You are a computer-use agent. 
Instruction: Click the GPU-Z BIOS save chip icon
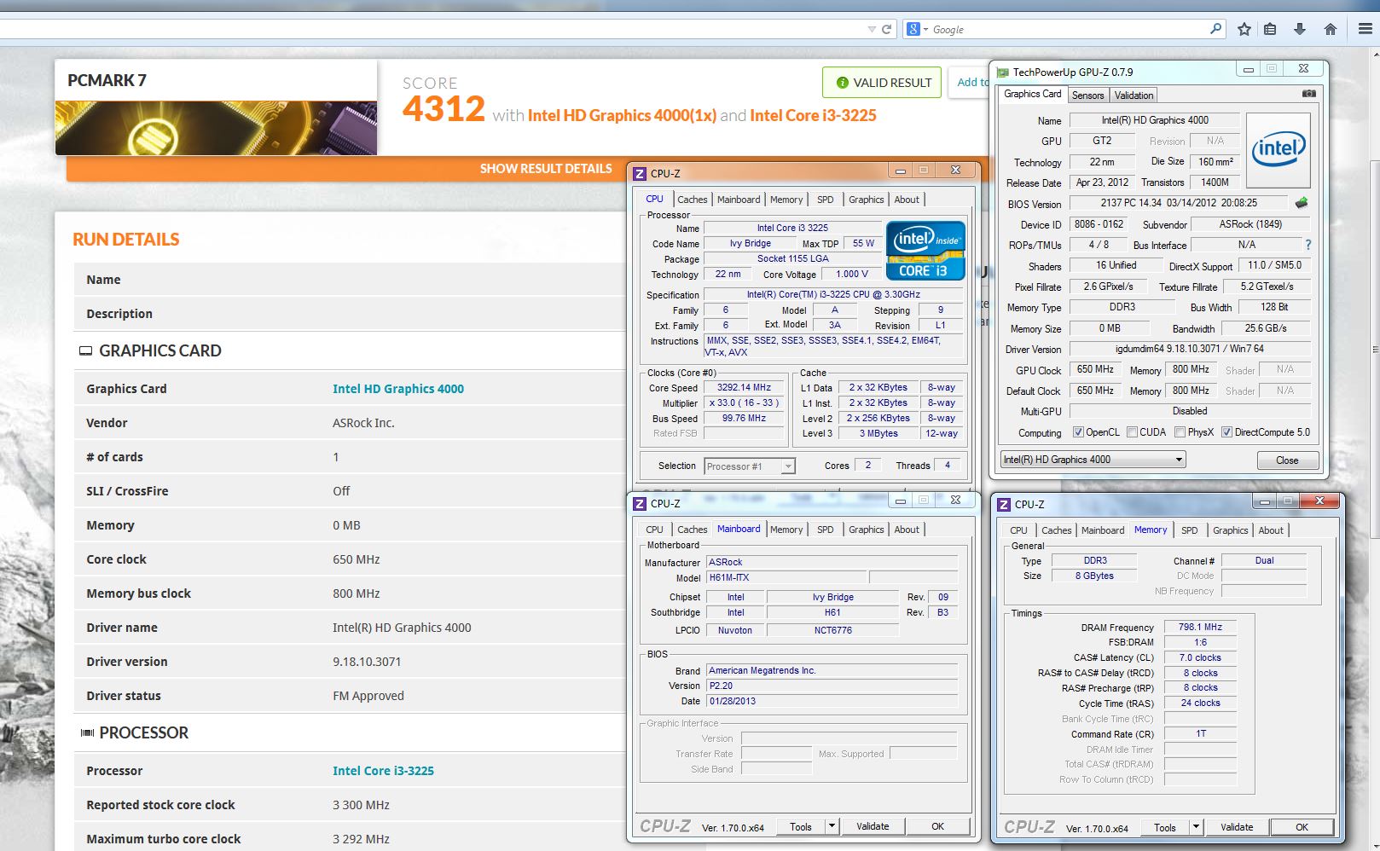(x=1302, y=203)
